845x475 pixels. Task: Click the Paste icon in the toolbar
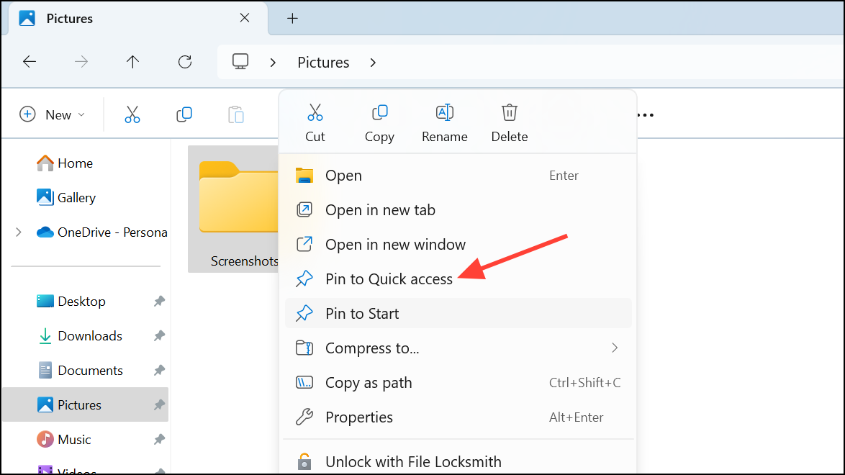click(235, 114)
